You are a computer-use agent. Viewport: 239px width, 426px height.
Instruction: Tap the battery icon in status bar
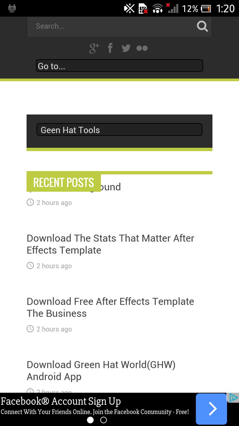coord(206,8)
